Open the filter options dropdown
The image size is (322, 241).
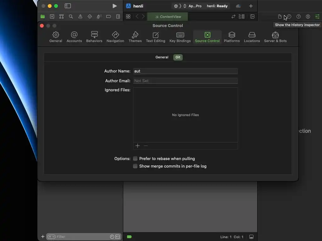point(51,237)
